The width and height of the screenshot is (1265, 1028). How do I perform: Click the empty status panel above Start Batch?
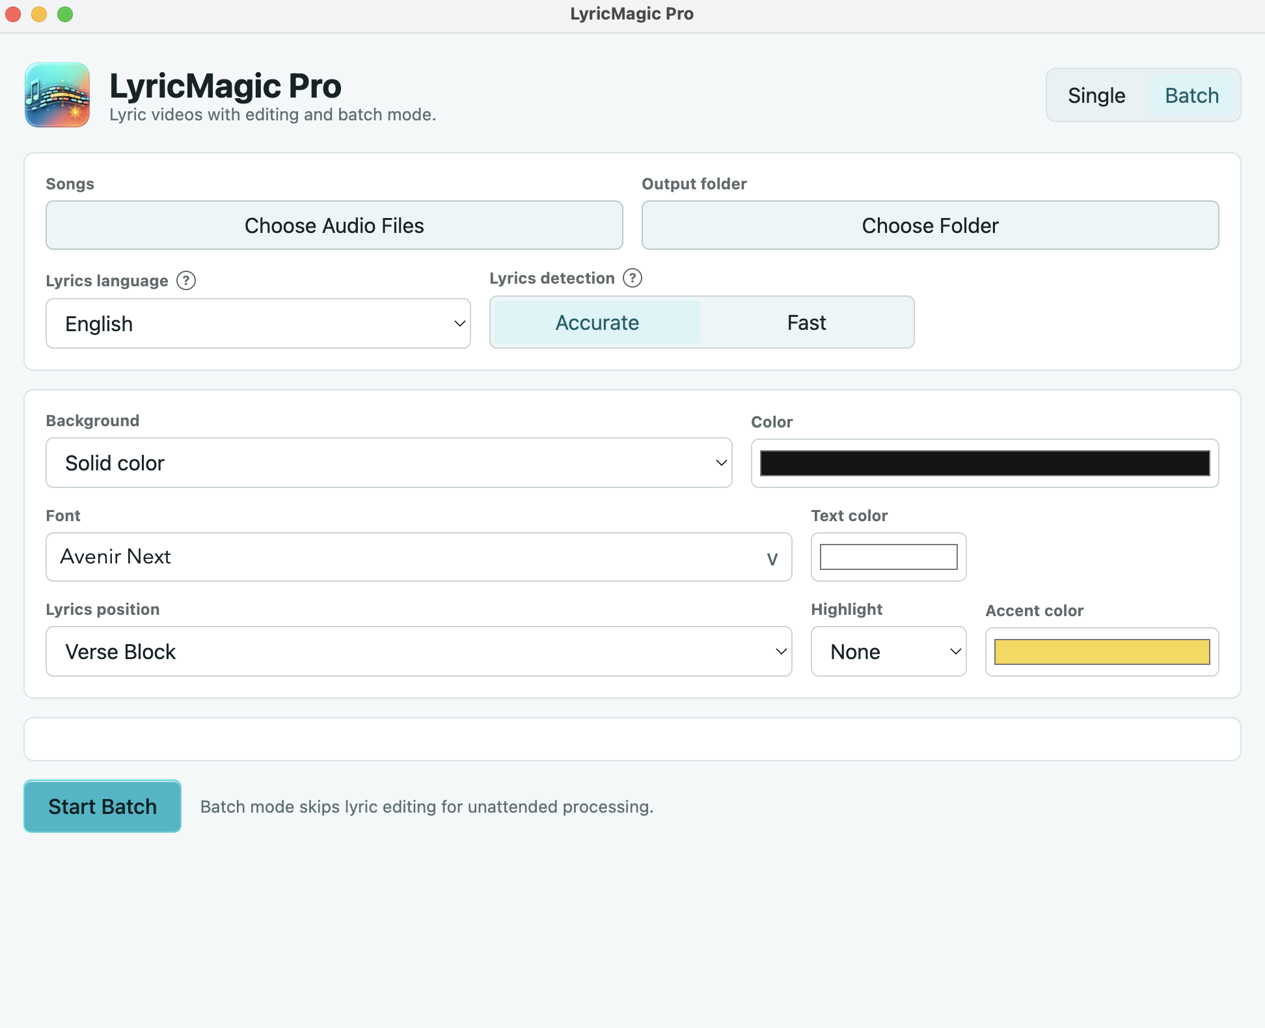[632, 739]
